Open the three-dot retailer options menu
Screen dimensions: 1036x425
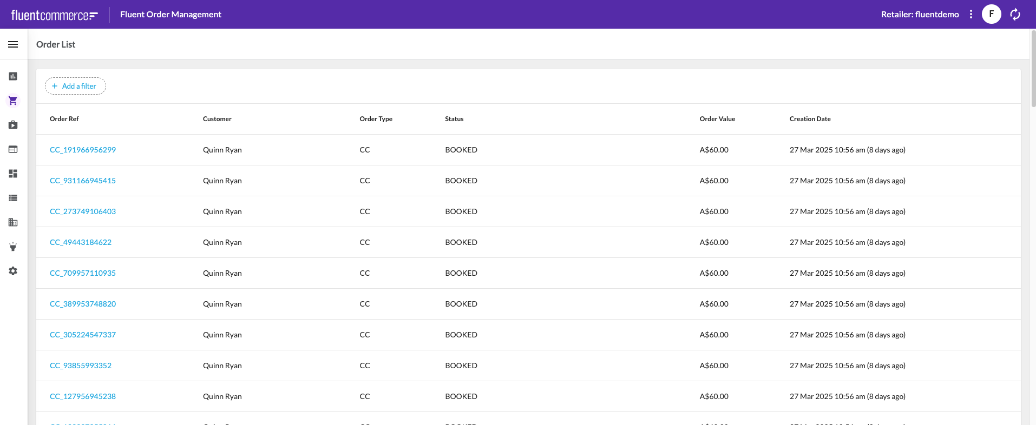tap(971, 15)
